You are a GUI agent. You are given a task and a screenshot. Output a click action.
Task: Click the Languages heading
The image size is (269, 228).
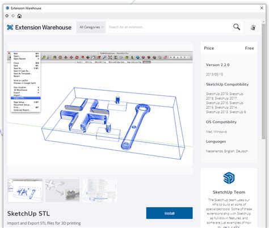point(216,142)
